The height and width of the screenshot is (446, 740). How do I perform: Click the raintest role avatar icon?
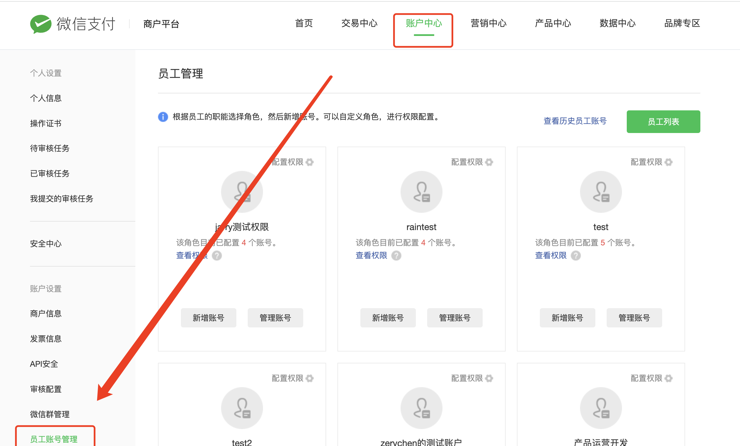coord(421,192)
